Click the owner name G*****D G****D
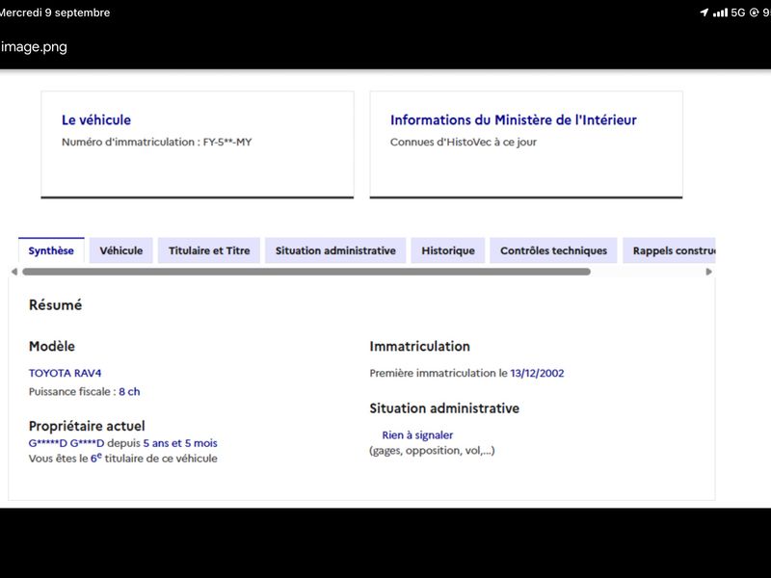This screenshot has height=578, width=771. coord(66,443)
